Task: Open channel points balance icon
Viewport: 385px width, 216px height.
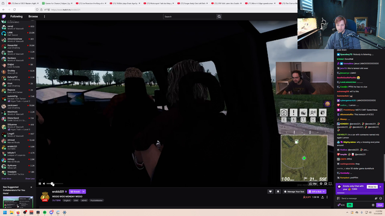Action: pyautogui.click(x=341, y=205)
